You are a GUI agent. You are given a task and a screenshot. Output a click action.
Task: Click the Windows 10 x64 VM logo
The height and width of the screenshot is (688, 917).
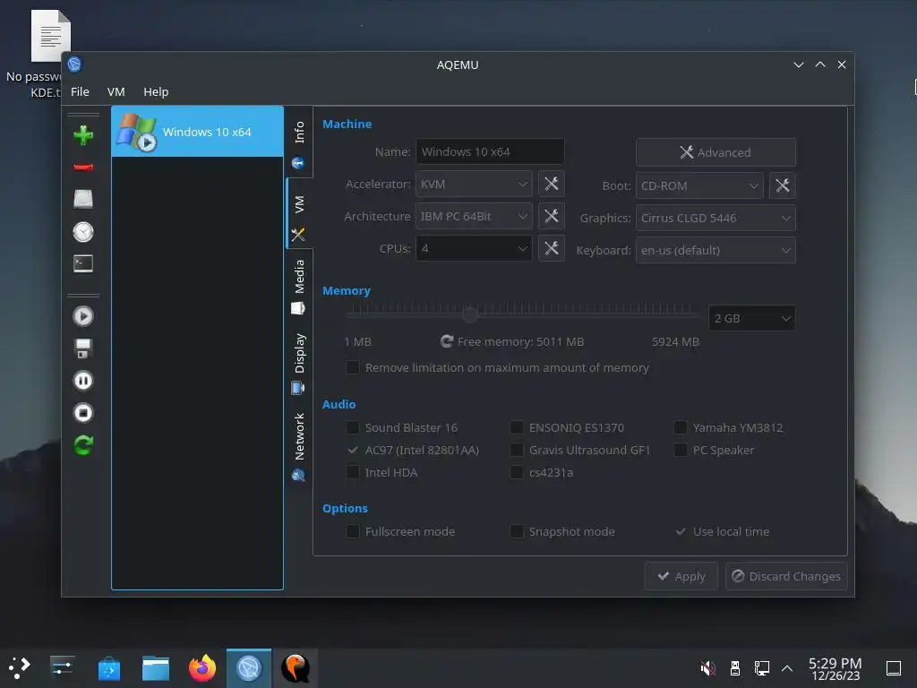click(x=136, y=132)
